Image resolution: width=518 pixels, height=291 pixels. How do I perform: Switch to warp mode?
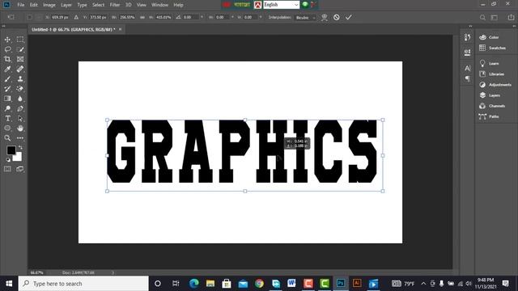click(325, 18)
